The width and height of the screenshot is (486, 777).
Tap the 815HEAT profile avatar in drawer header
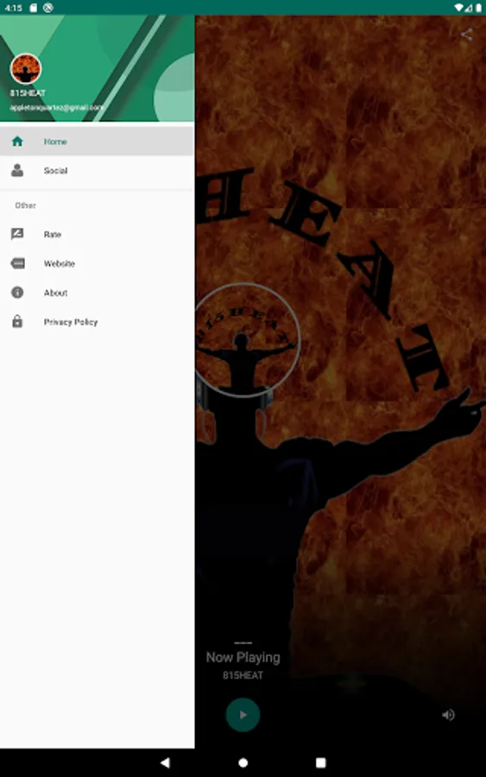(26, 69)
